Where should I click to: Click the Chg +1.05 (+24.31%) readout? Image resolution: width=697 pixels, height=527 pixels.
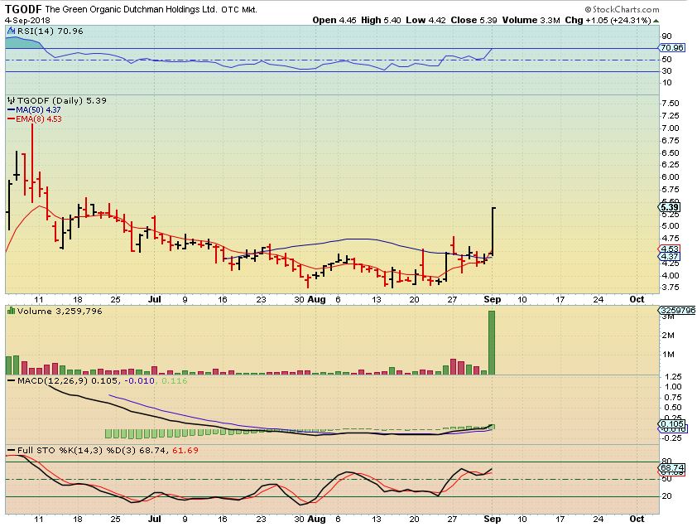608,20
